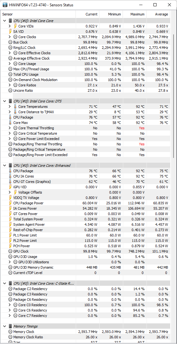Click the lightning icon beside PL1 Power Limit
This screenshot has height=344, width=177.
(x=10, y=235)
